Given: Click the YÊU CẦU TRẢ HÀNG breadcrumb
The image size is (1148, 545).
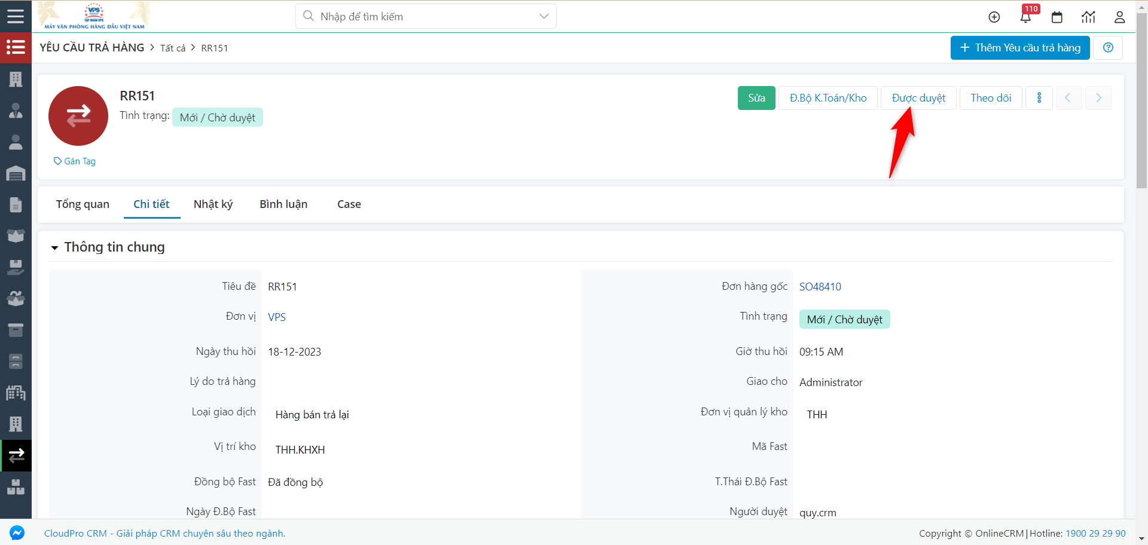Looking at the screenshot, I should pos(92,48).
